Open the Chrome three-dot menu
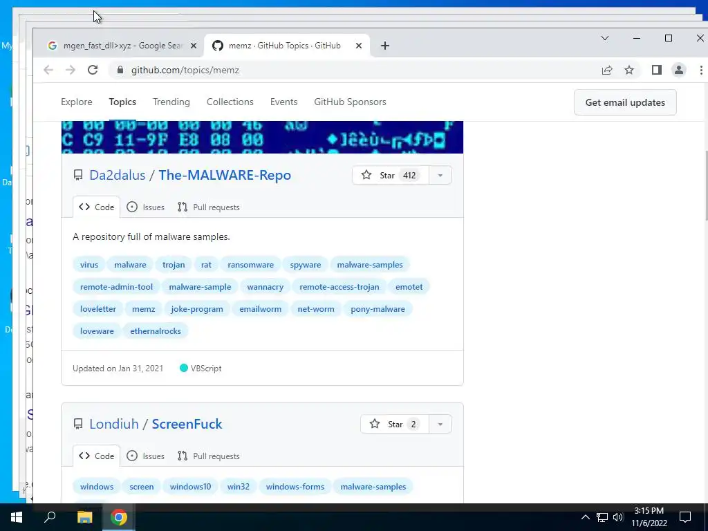Image resolution: width=708 pixels, height=531 pixels. pos(701,70)
